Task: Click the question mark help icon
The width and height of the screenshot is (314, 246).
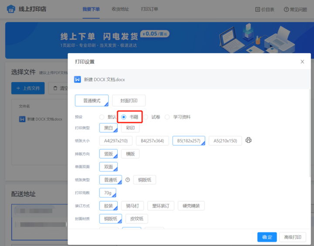Action: (127, 180)
